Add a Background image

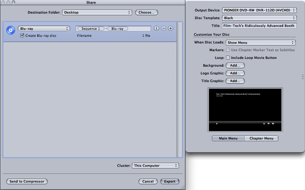pyautogui.click(x=235, y=65)
